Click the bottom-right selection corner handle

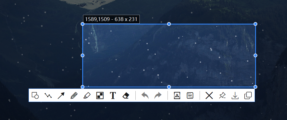pyautogui.click(x=255, y=87)
